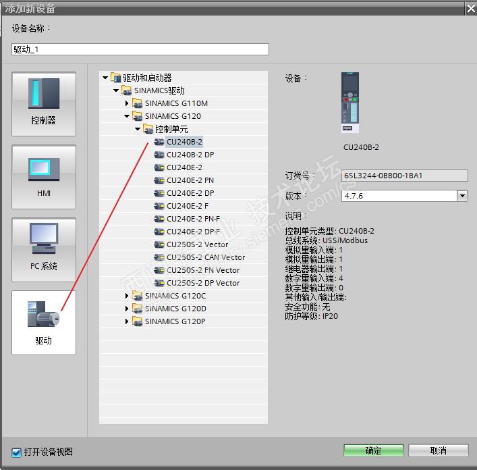Collapse the 控制单元 node
The image size is (477, 470).
(x=138, y=129)
